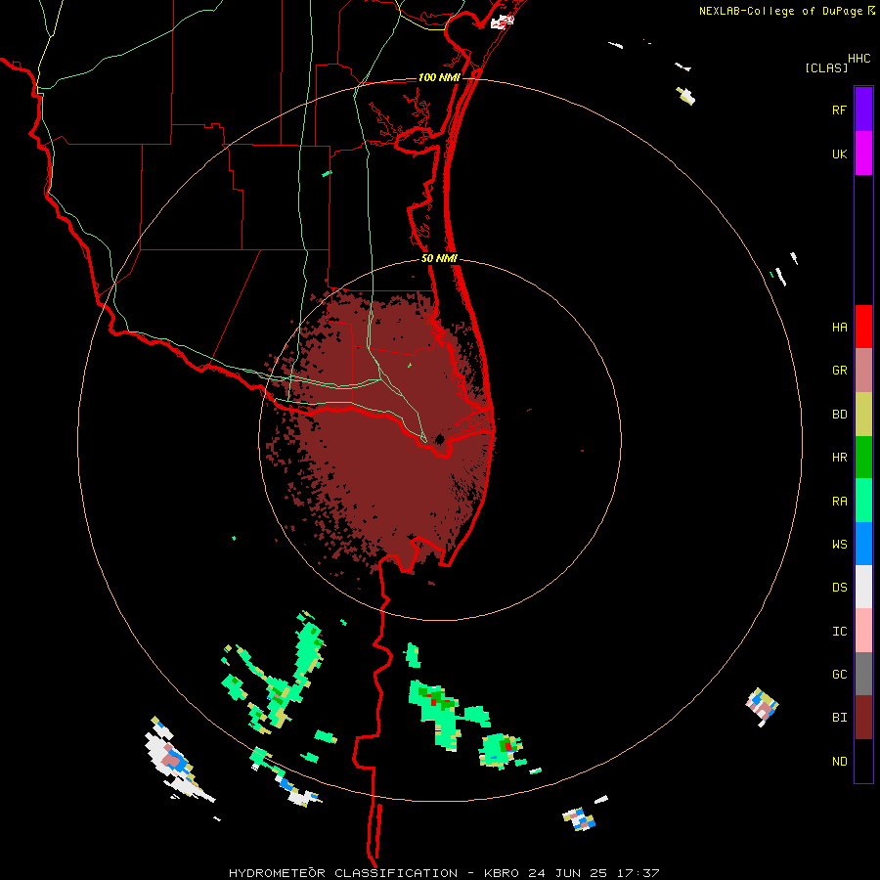The image size is (880, 880).
Task: Click the HR legend label
Action: click(839, 458)
